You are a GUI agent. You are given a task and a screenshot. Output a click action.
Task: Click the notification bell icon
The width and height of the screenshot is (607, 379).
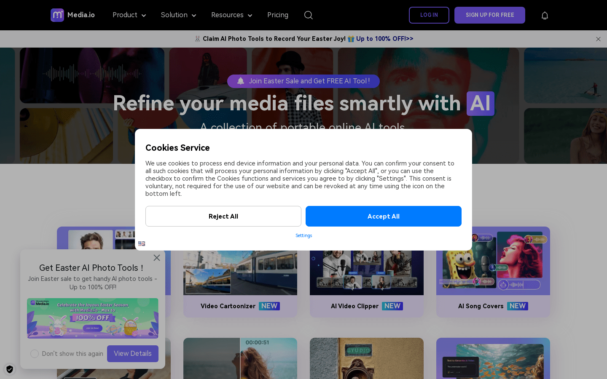click(545, 15)
